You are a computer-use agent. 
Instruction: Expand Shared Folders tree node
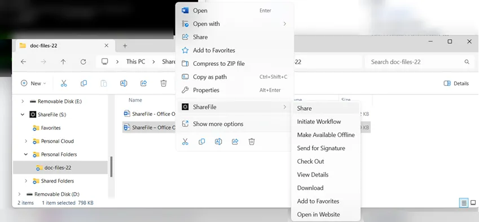[25, 181]
